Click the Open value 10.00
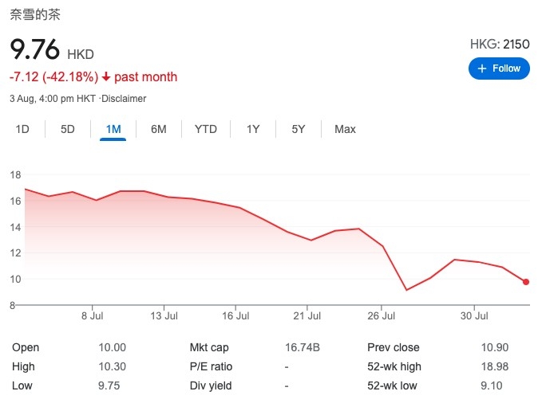This screenshot has height=407, width=542. [112, 347]
